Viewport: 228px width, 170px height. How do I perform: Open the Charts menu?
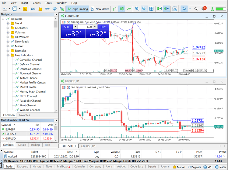coord(37,3)
